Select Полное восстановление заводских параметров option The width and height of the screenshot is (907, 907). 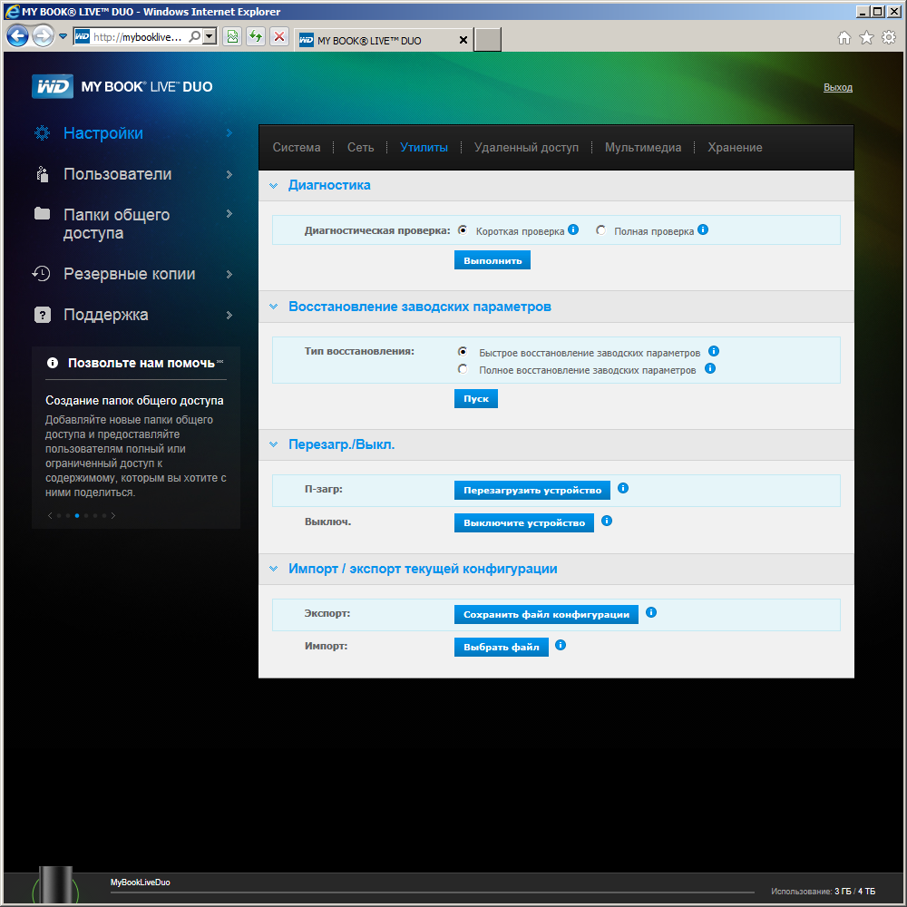tap(463, 369)
